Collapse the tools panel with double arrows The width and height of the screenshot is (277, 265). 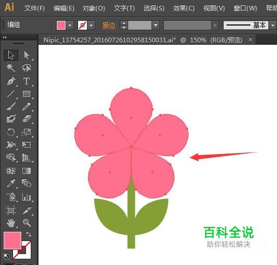5,37
